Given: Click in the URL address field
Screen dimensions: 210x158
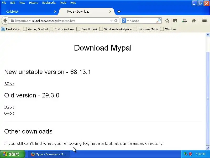Looking at the screenshot, I should [x=62, y=21].
